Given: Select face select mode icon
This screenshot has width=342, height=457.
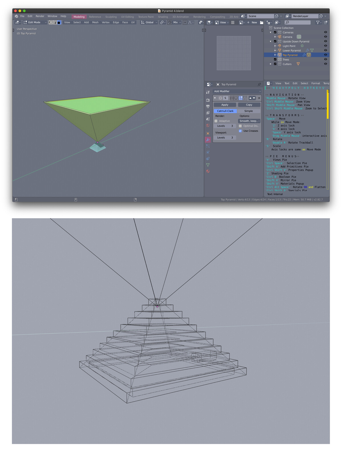Looking at the screenshot, I should 59,22.
